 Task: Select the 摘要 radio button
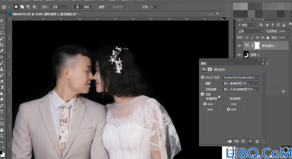pyautogui.click(x=203, y=83)
